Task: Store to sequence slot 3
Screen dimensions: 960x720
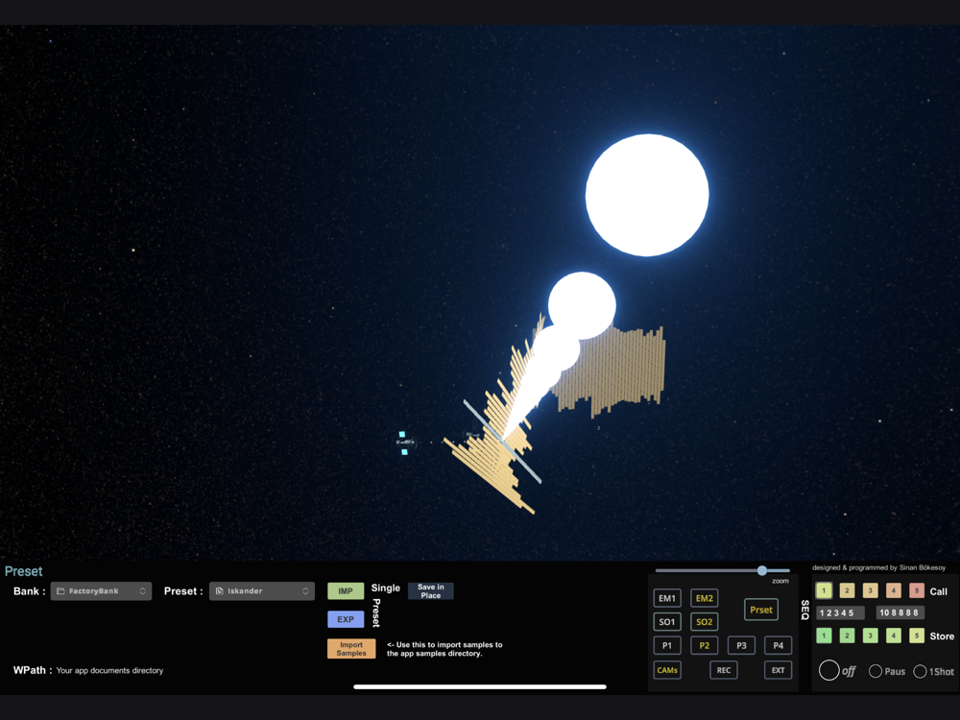Action: 870,636
